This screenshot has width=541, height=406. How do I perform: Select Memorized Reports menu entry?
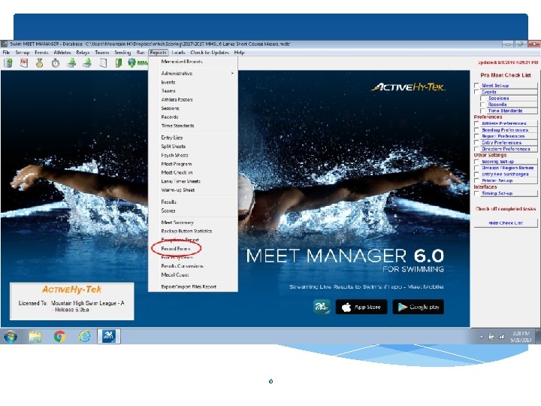coord(182,62)
